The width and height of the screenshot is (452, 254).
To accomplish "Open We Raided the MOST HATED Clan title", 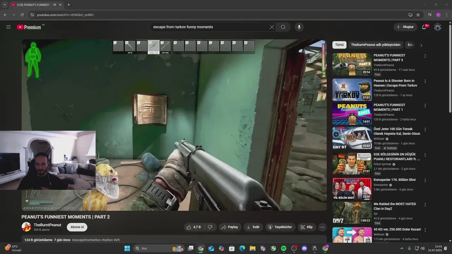I will (x=395, y=206).
